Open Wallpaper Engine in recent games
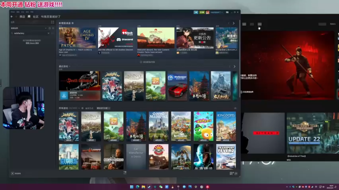Screen dimensions: 339x190 pyautogui.click(x=177, y=86)
